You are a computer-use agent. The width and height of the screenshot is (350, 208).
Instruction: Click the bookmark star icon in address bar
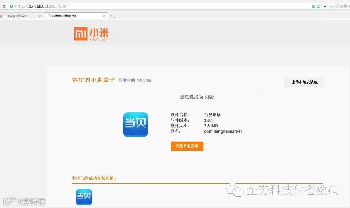click(x=4, y=6)
